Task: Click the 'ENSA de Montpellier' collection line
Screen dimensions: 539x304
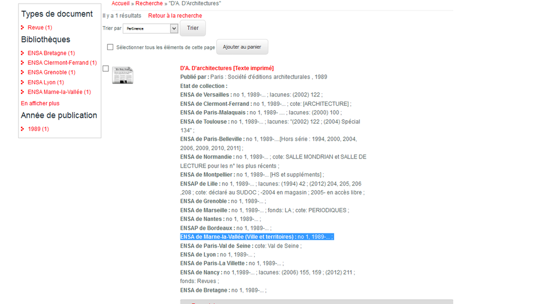Action: coord(252,175)
